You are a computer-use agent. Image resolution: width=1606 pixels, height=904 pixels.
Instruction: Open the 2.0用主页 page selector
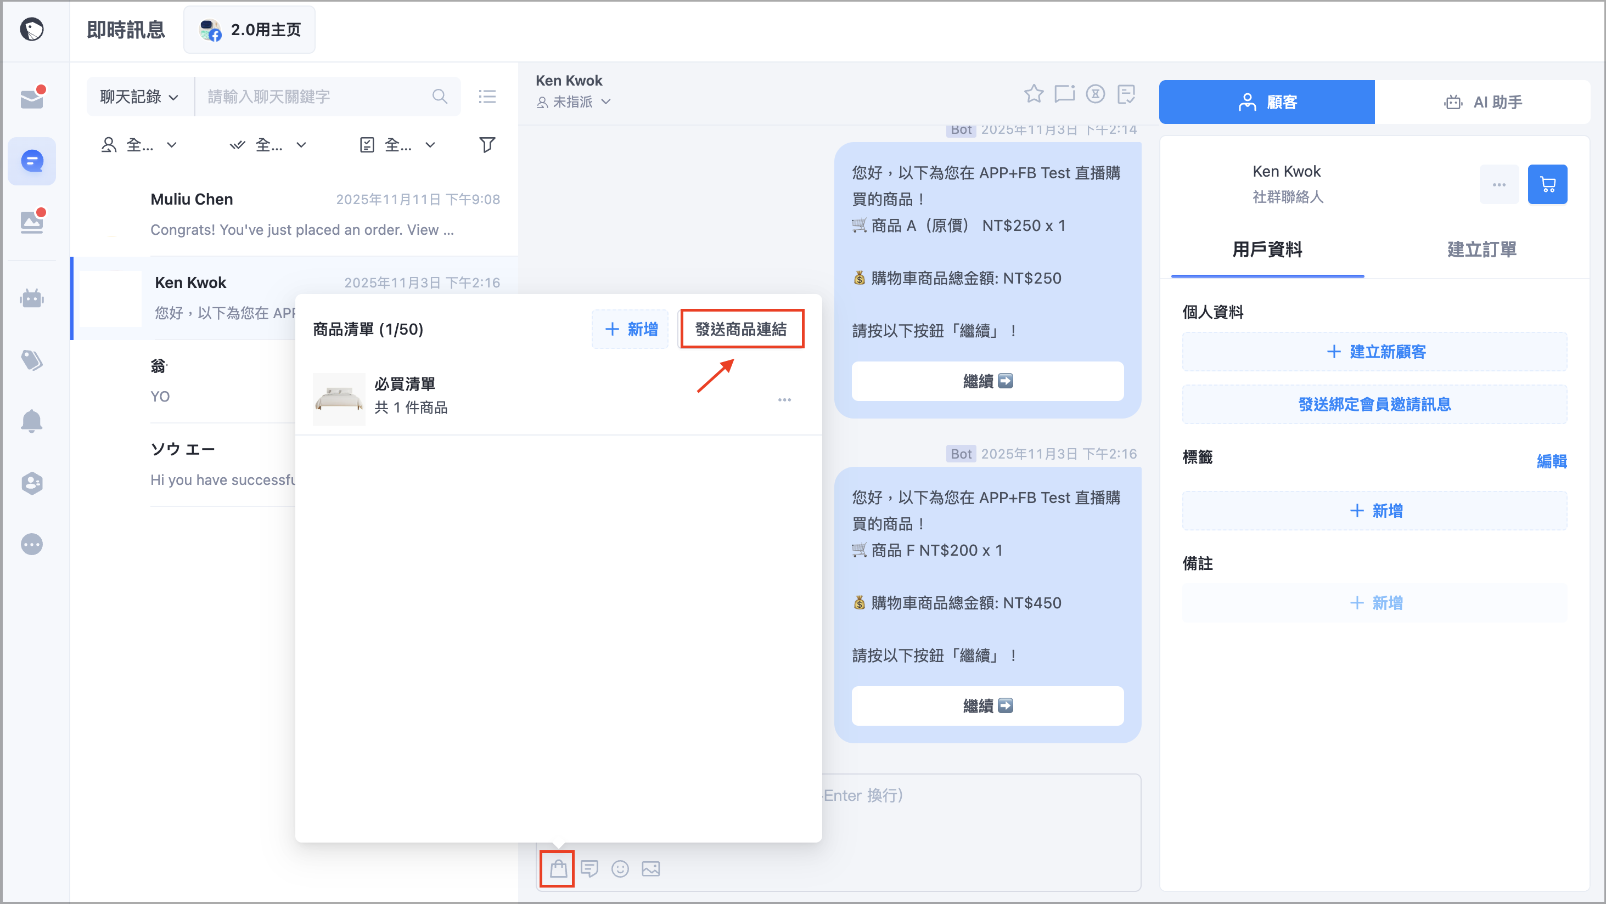249,29
